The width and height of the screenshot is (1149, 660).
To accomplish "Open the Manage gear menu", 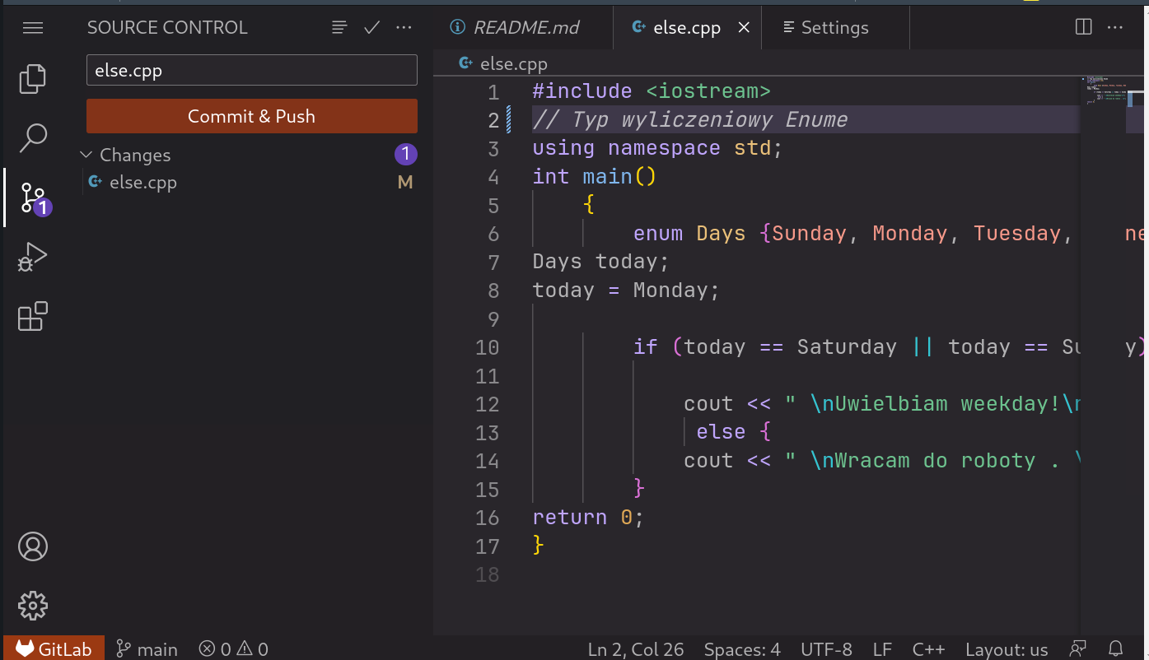I will (33, 606).
